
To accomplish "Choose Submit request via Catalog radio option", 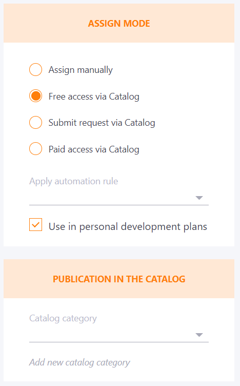I will click(x=36, y=122).
